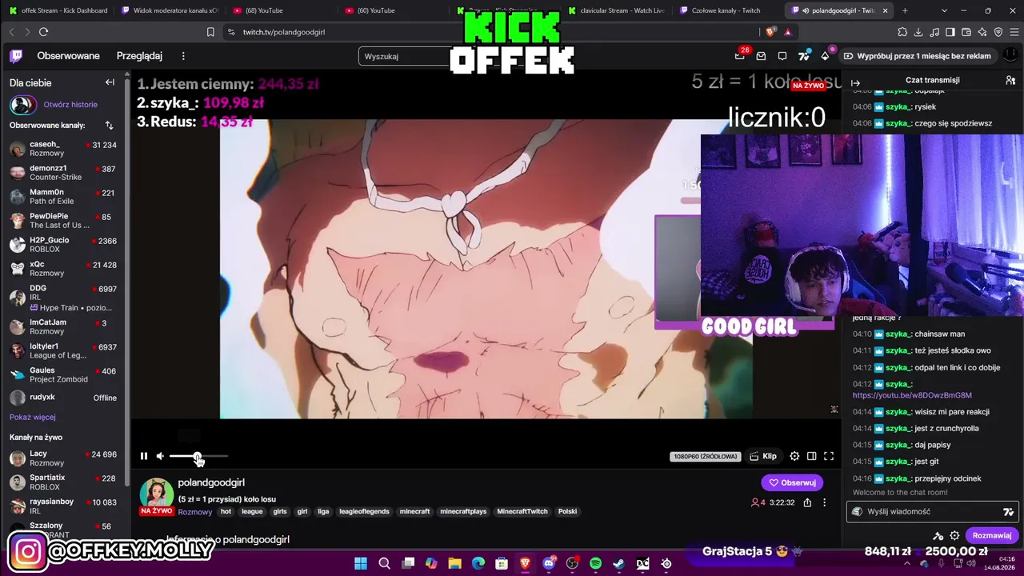Open xQc channel in the sidebar
1024x576 pixels.
pos(63,269)
